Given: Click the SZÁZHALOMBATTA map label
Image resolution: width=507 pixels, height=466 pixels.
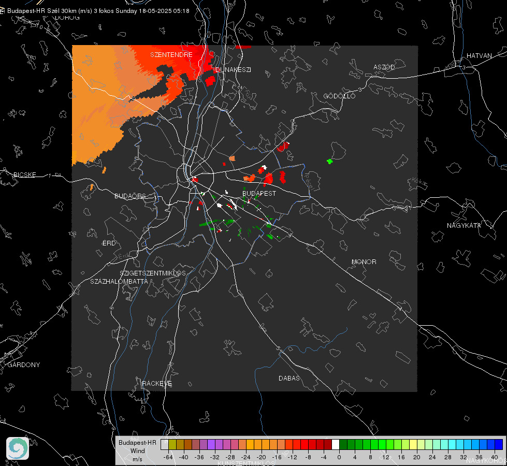Looking at the screenshot, I should pyautogui.click(x=119, y=281).
